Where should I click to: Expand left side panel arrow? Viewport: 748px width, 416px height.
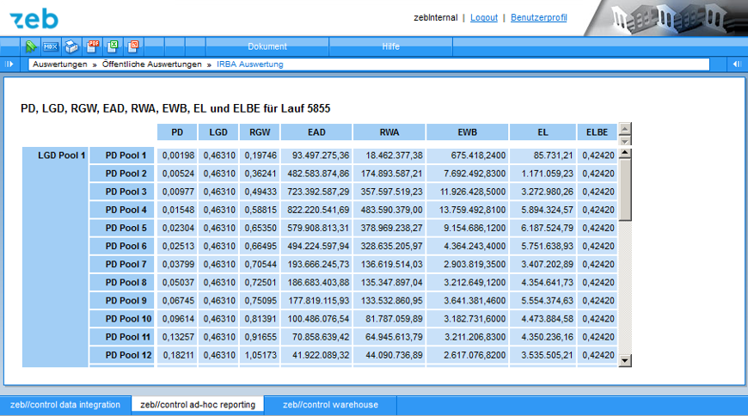9,64
